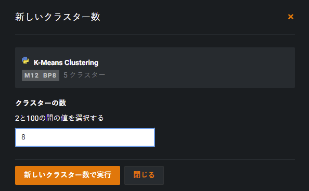Click the クラスターの数 field label
The height and width of the screenshot is (191, 309).
click(41, 103)
